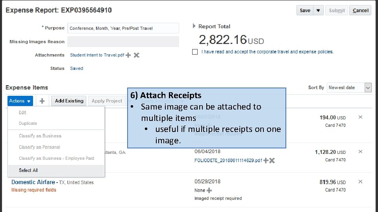Viewport: 378px width, 212px height.
Task: Click Imaged receipt required under Domestic Airfare
Action: pos(218,199)
